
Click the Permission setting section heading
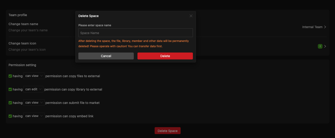(x=22, y=65)
